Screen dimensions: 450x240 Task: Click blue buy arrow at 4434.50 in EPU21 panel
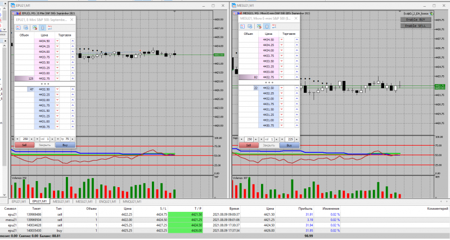73,41
